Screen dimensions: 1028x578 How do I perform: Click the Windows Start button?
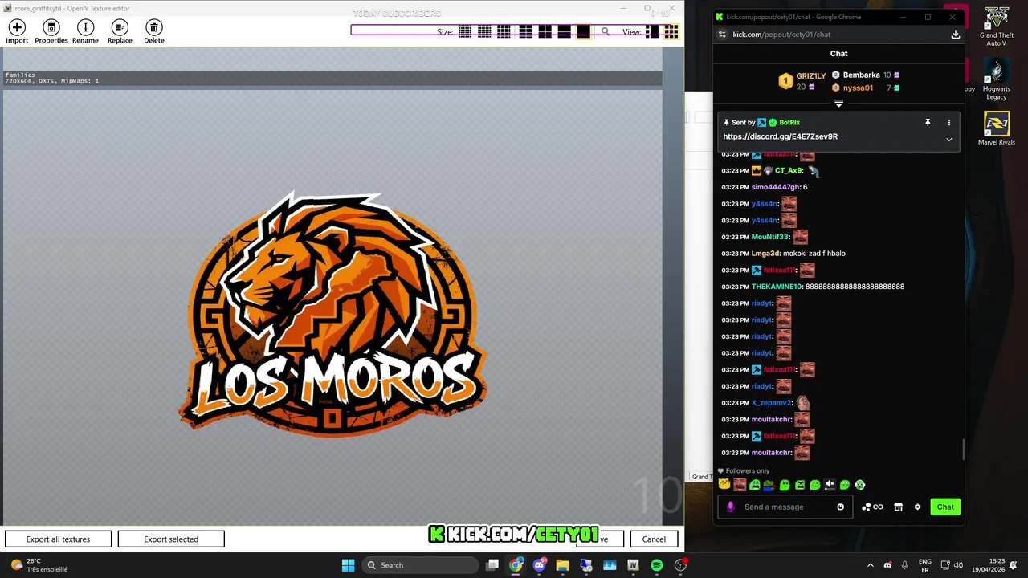(348, 565)
